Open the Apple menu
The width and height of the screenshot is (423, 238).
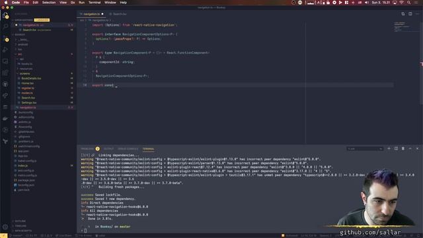pos(6,3)
